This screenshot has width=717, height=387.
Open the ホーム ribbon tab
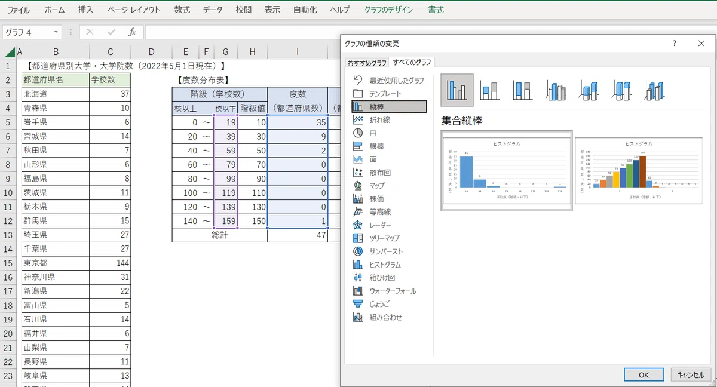click(55, 10)
